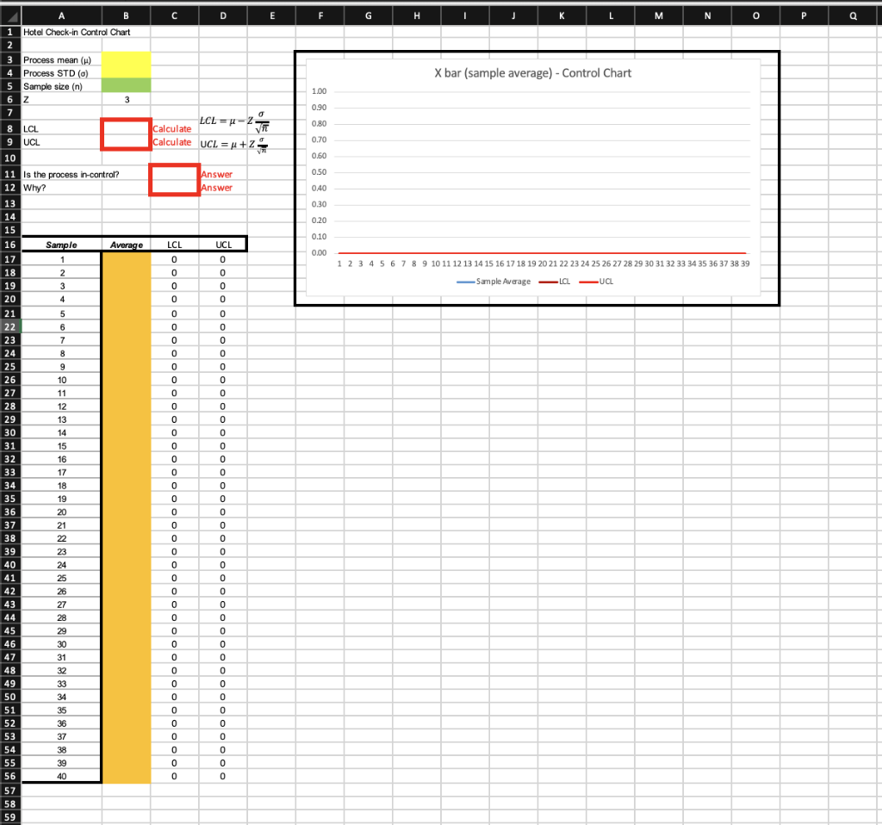Viewport: 882px width, 825px height.
Task: Click the 'Sample' table header
Action: 61,245
